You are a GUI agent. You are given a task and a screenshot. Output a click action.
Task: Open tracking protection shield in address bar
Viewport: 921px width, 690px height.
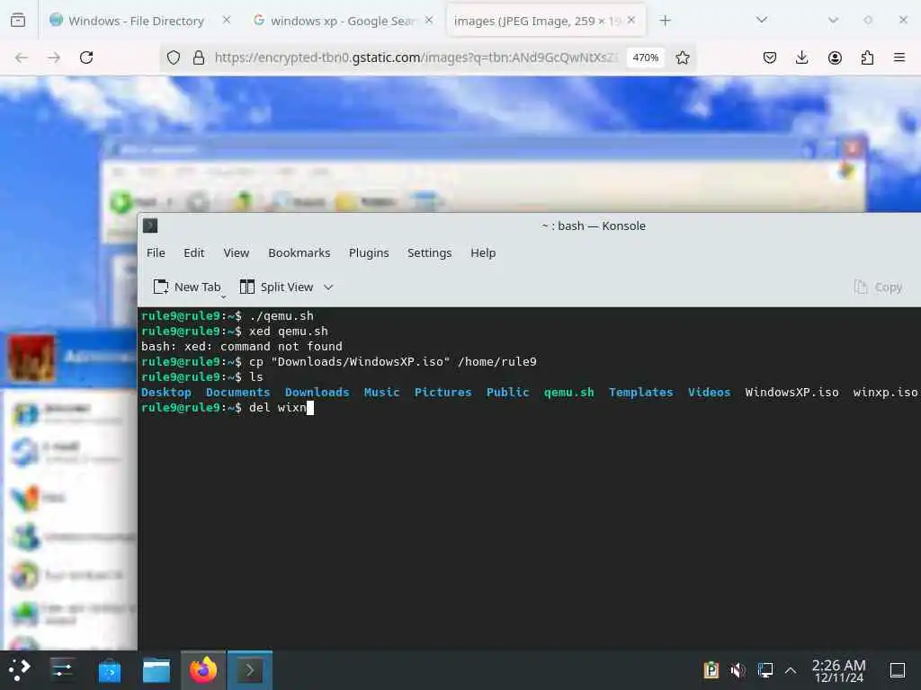[174, 57]
